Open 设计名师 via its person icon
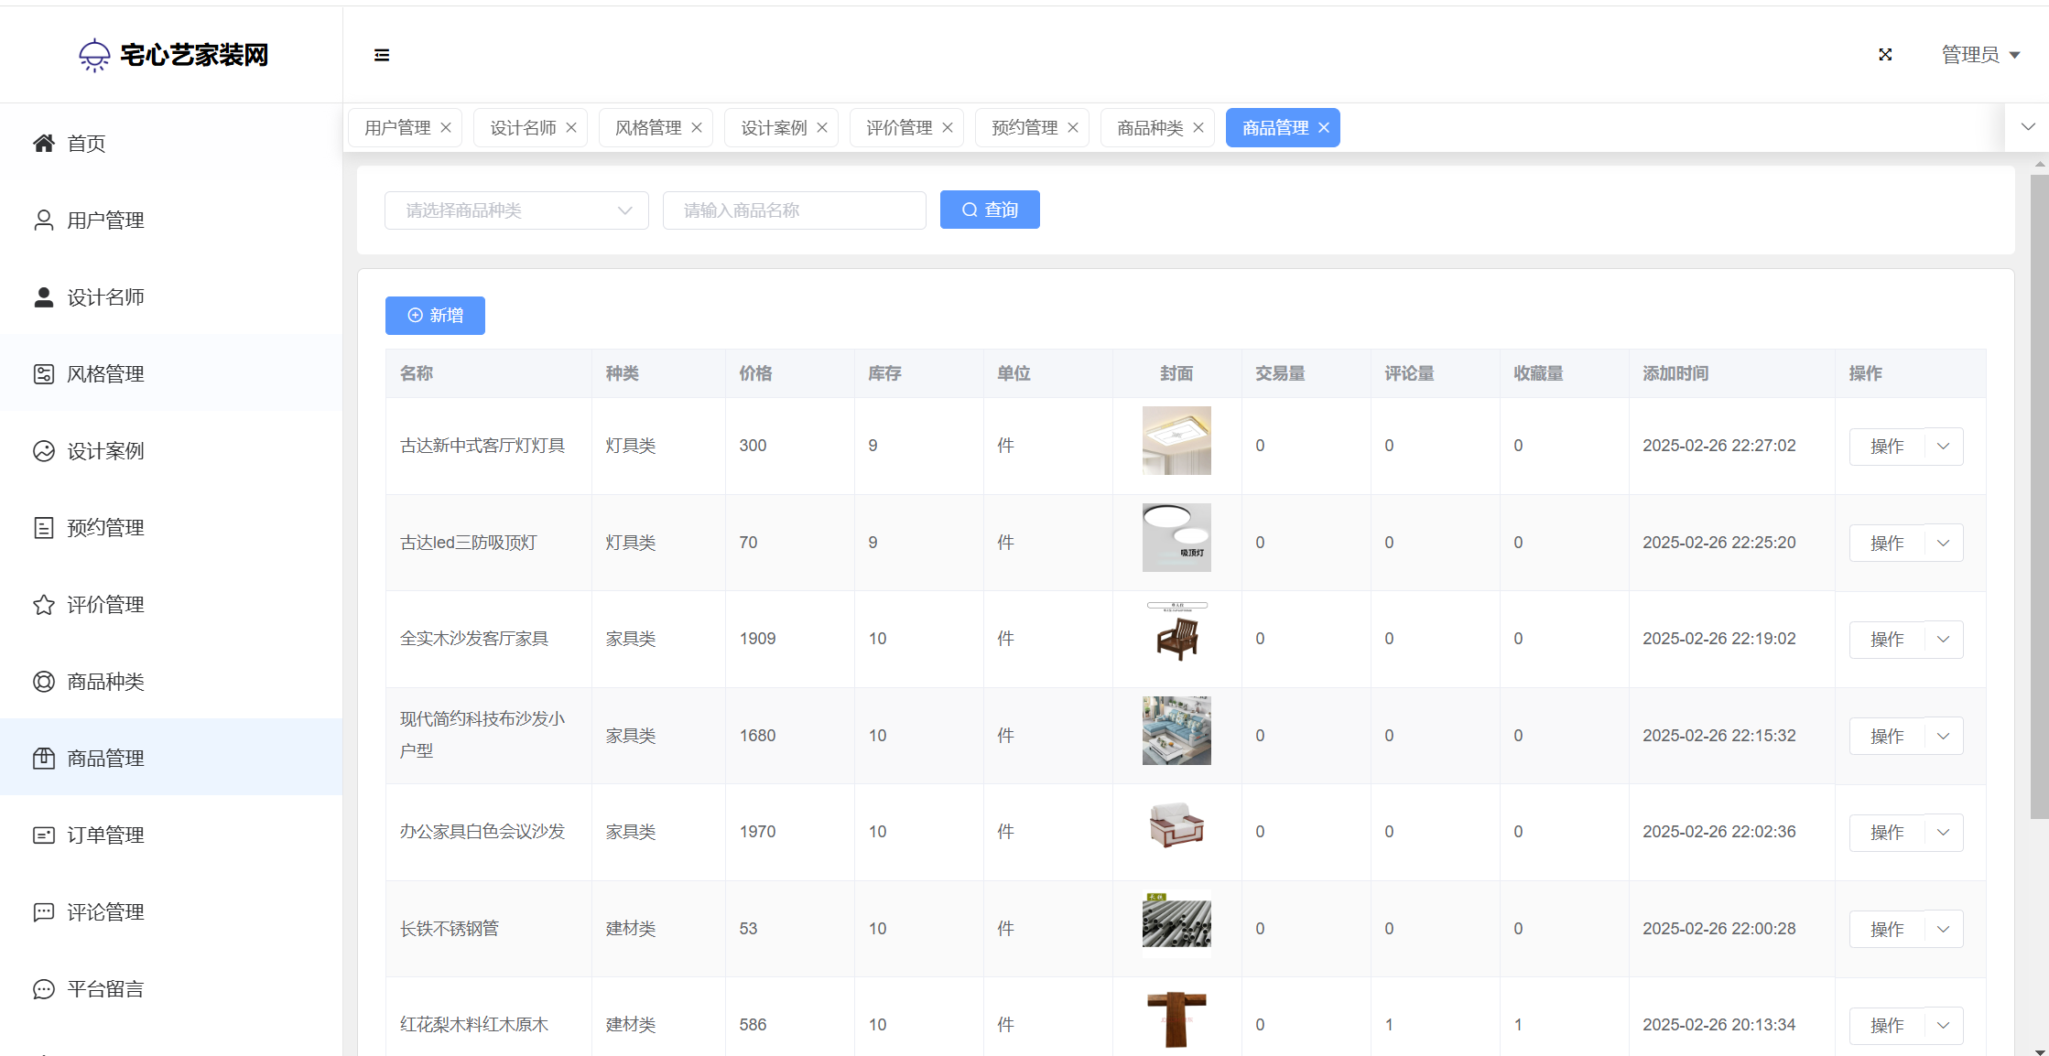Image resolution: width=2049 pixels, height=1056 pixels. 43,297
